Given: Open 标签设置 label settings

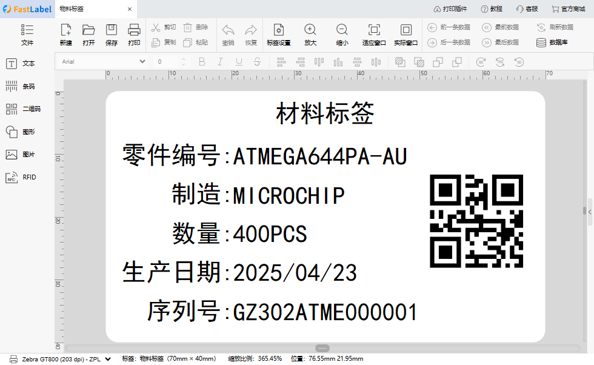Looking at the screenshot, I should [278, 35].
